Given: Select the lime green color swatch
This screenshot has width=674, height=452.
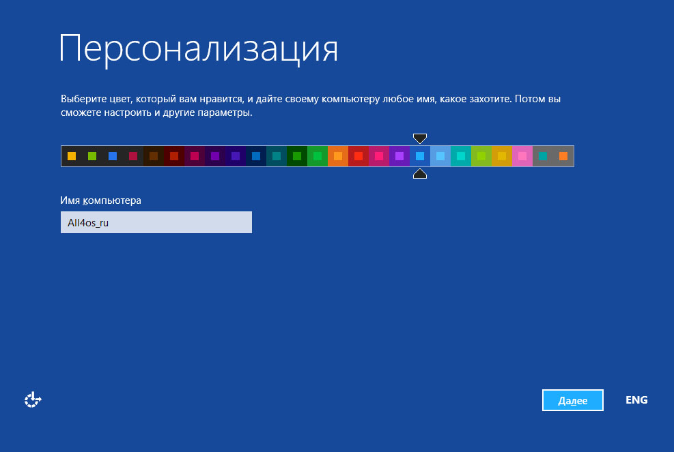Looking at the screenshot, I should (481, 156).
